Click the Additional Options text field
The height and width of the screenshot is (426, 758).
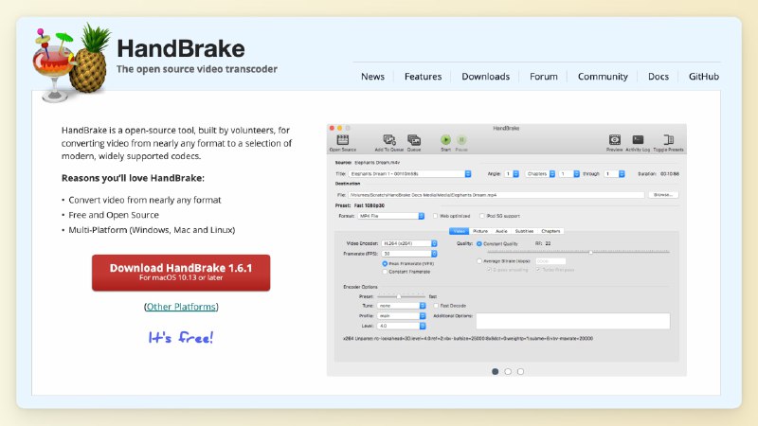[x=572, y=321]
